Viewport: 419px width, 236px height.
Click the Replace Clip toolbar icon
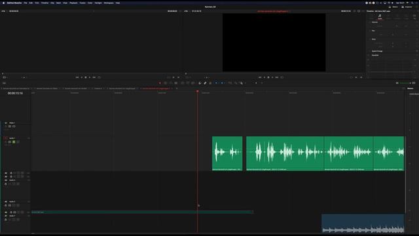coord(192,83)
